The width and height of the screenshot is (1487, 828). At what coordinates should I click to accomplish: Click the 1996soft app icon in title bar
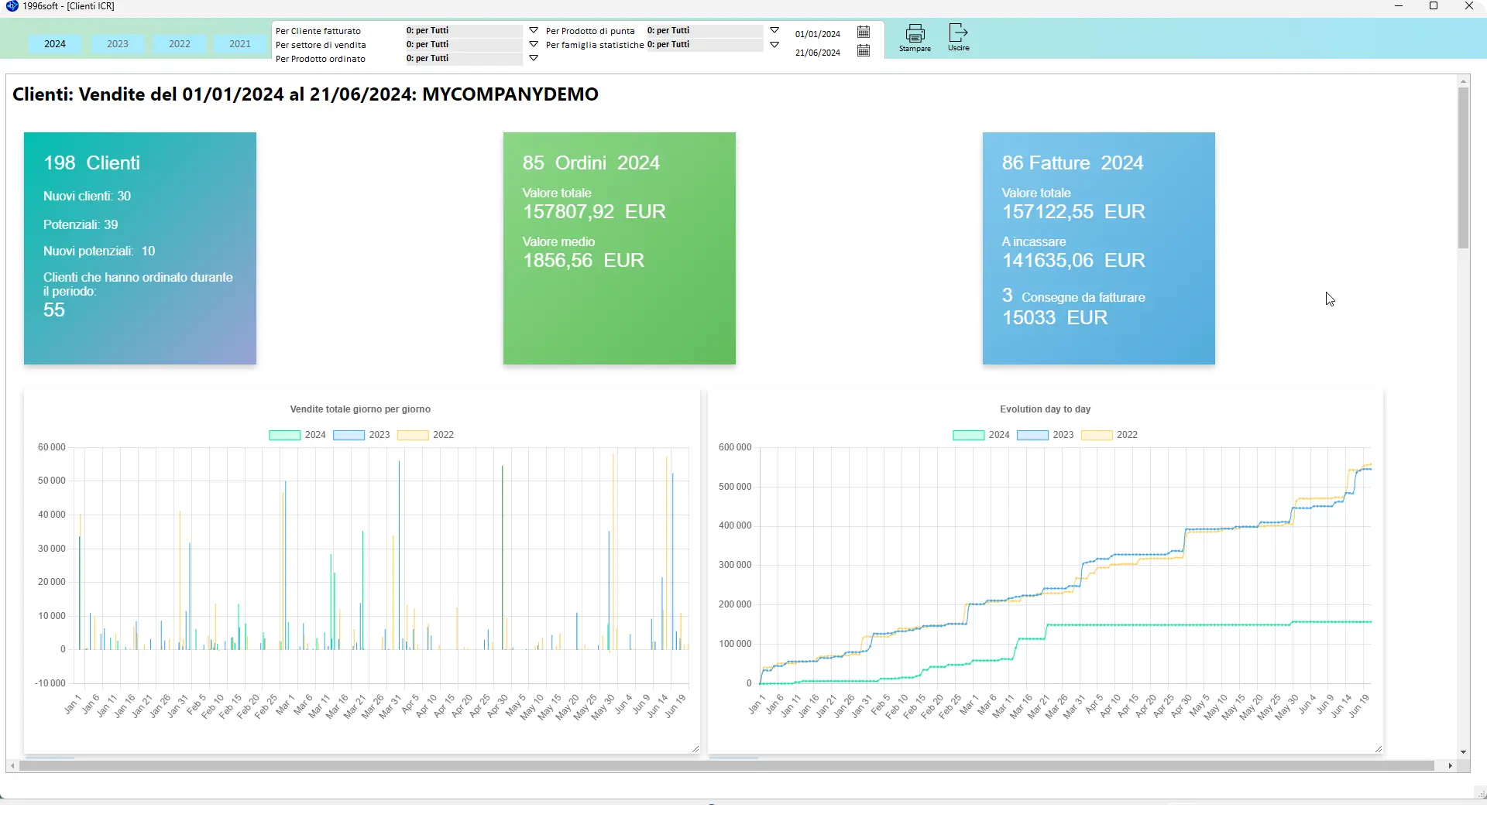(x=12, y=6)
